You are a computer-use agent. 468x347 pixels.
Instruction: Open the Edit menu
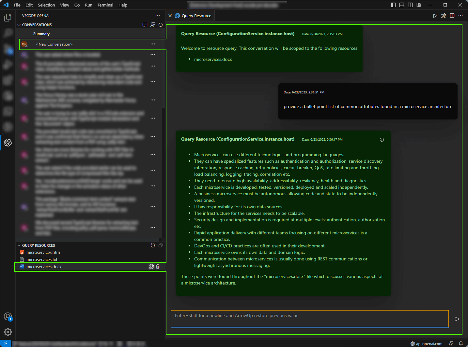coord(29,5)
